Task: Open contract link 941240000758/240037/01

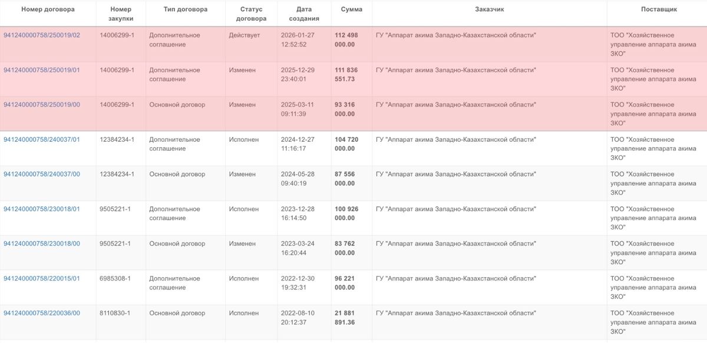Action: tap(42, 139)
